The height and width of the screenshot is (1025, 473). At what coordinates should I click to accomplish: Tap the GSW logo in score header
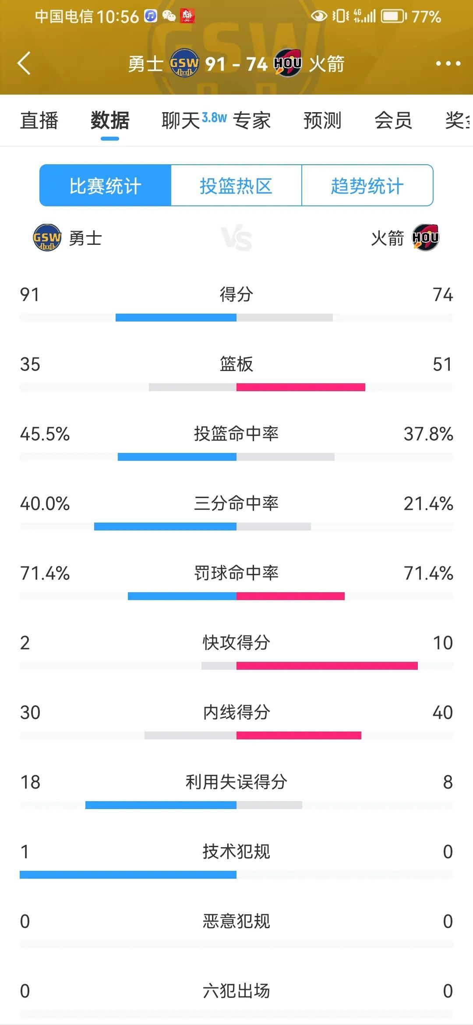coord(184,63)
